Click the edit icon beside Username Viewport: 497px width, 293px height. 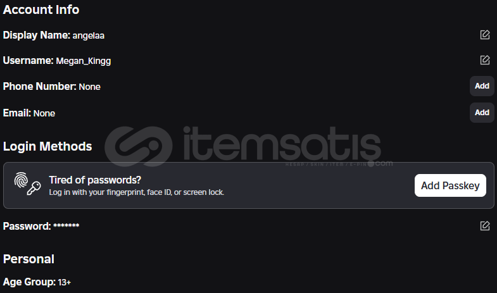coord(485,60)
